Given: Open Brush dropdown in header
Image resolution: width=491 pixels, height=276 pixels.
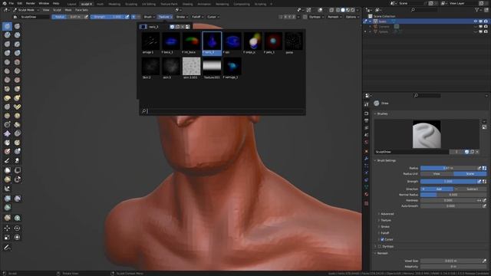Looking at the screenshot, I should (x=150, y=17).
